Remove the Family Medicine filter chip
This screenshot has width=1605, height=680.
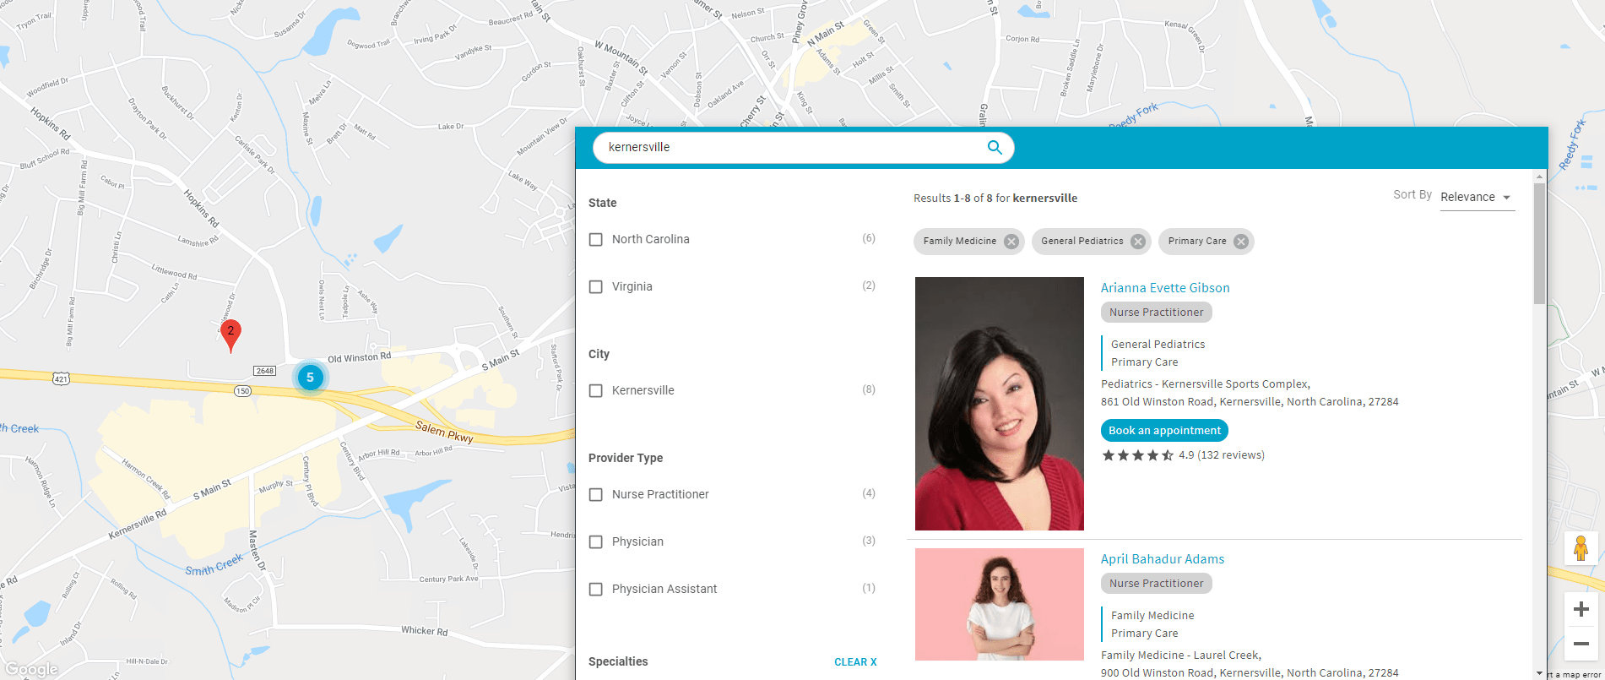(x=1011, y=242)
